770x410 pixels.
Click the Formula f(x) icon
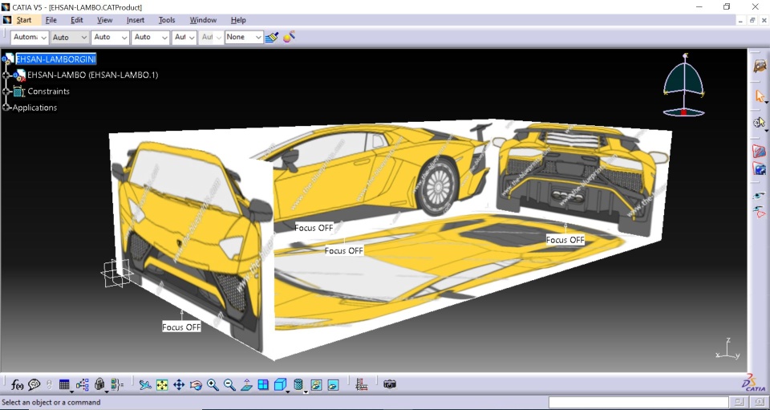pyautogui.click(x=17, y=385)
